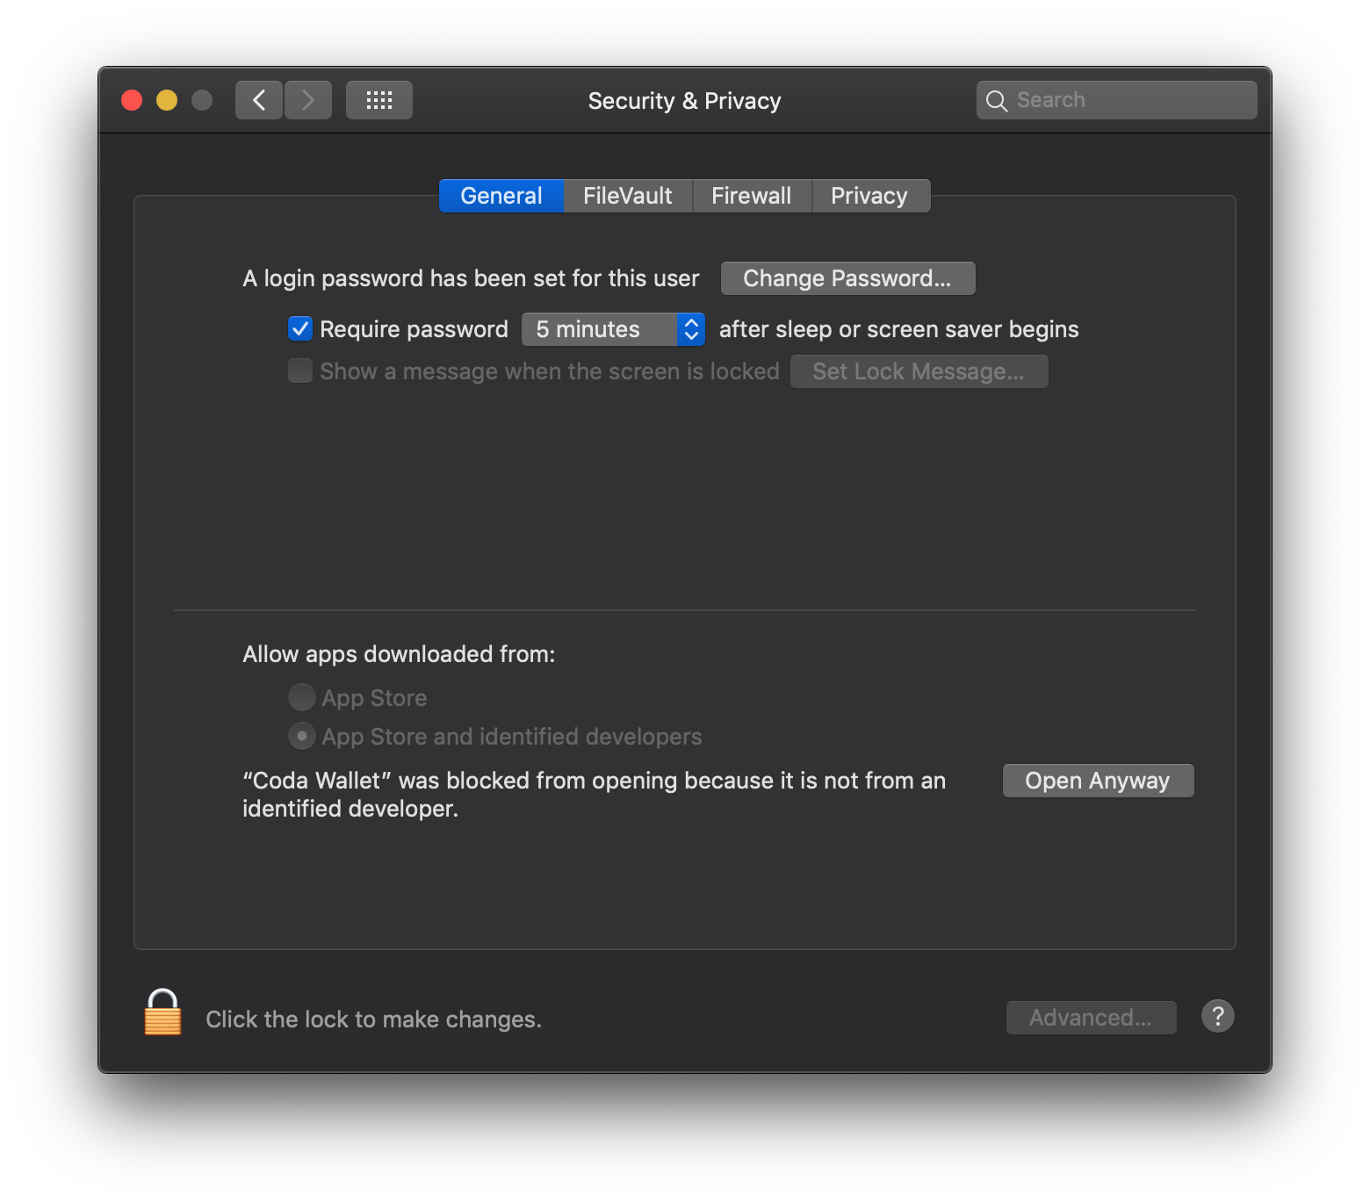Enable Show a message when locked checkbox
Viewport: 1370px width, 1203px height.
tap(300, 371)
